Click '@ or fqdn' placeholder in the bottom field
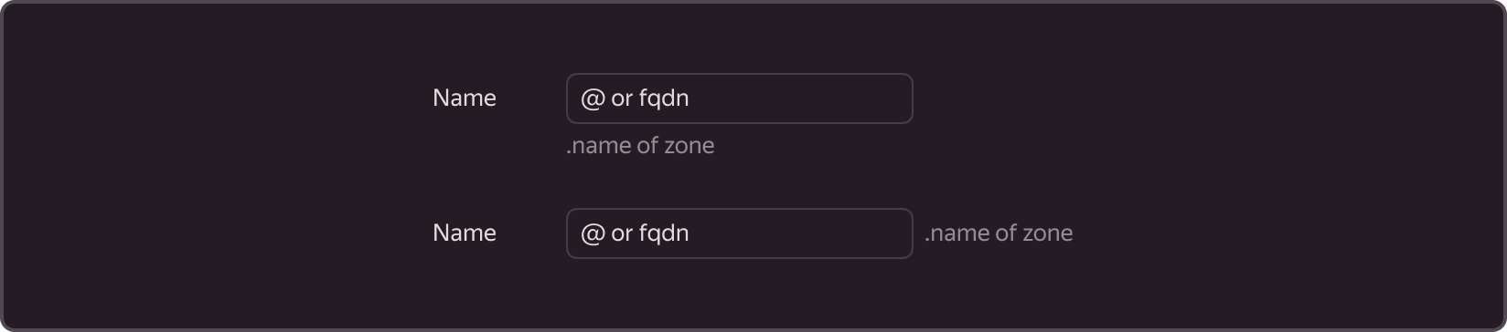This screenshot has width=1507, height=332. [635, 233]
